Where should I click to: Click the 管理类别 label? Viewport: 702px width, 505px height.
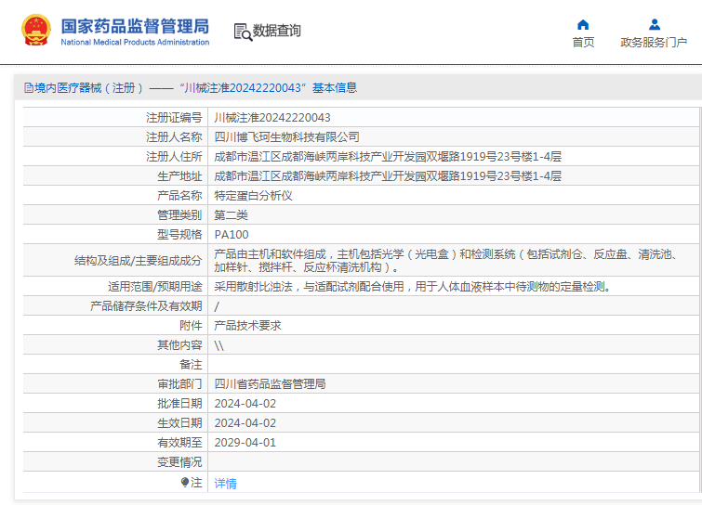(179, 215)
